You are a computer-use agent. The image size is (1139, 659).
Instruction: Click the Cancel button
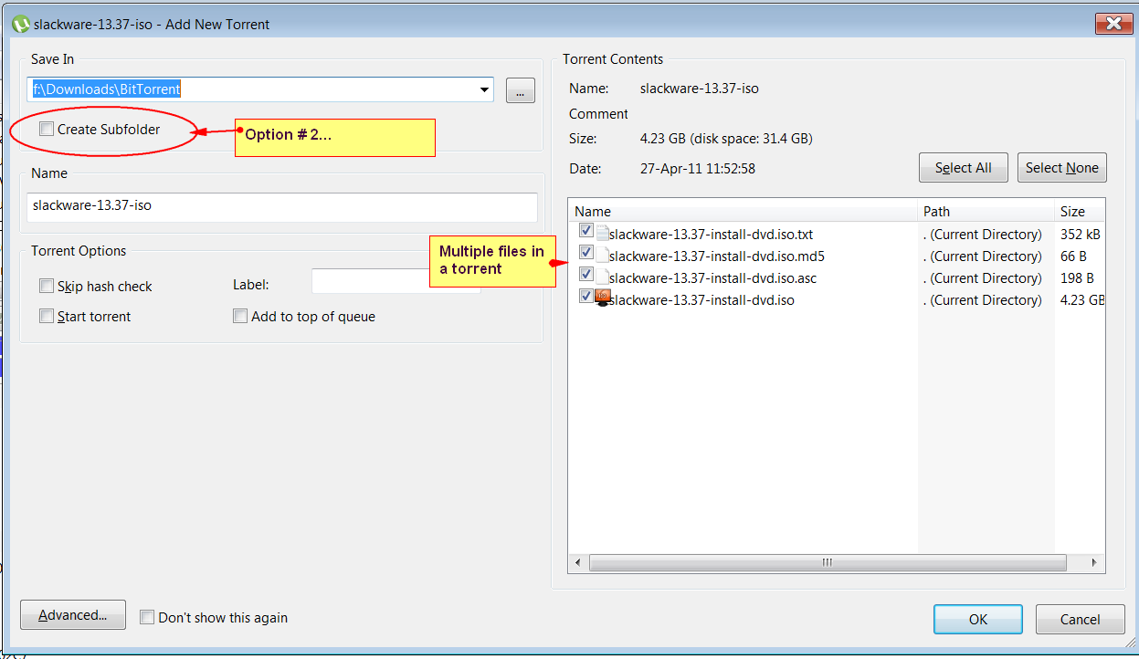coord(1081,619)
